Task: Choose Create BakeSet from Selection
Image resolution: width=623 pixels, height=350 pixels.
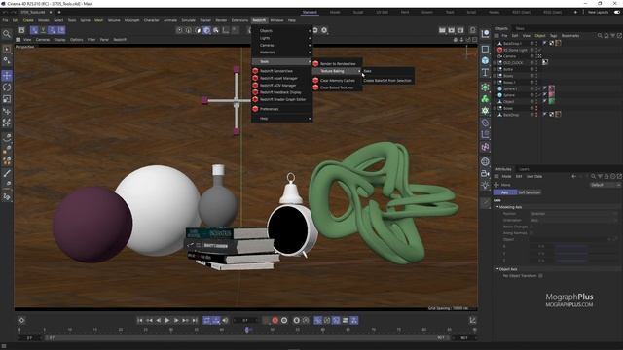Action: coord(387,80)
